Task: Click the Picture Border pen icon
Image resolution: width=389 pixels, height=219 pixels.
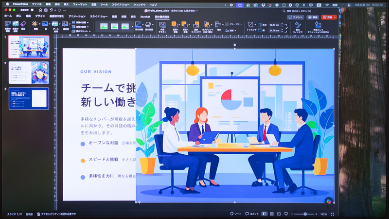Action: click(138, 24)
